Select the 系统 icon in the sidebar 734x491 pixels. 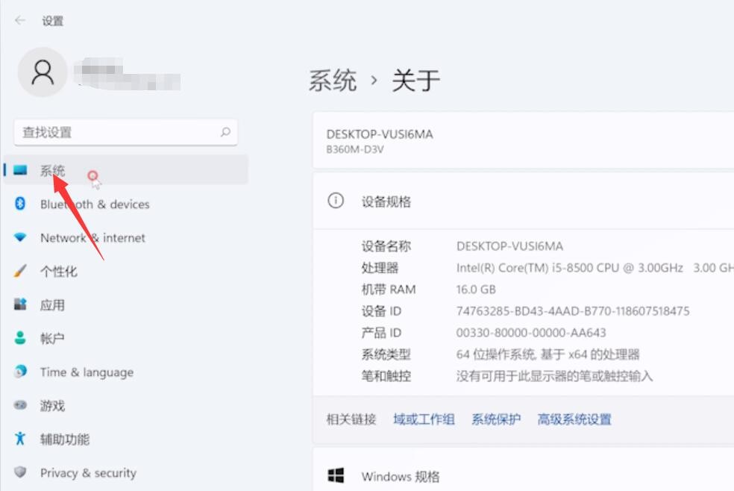click(22, 170)
